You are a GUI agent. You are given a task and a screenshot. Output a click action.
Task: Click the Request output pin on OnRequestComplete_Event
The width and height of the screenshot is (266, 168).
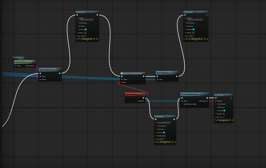(143, 101)
